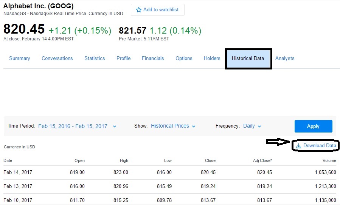This screenshot has height=205, width=340.
Task: Click the Low column header
Action: pos(168,160)
